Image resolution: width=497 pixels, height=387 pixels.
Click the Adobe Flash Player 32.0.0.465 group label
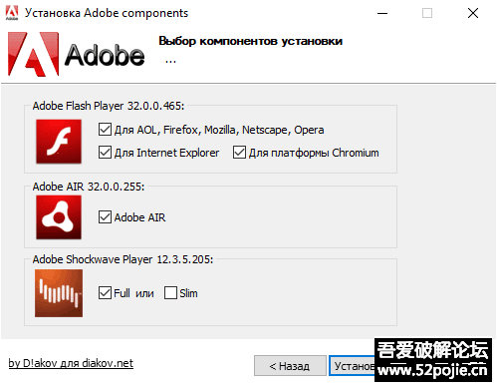[x=109, y=106]
